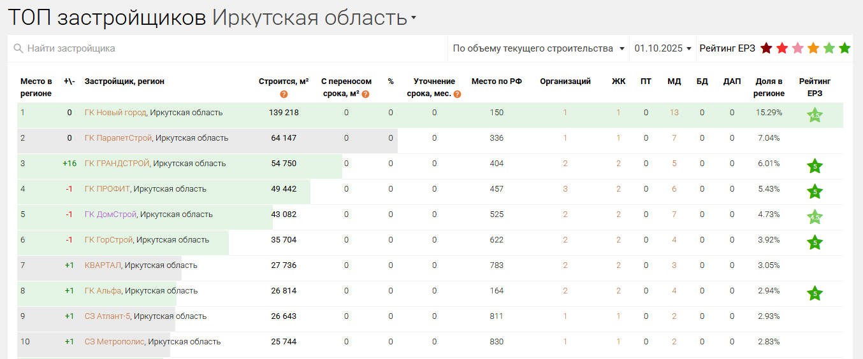Viewport: 863px width, 359px height.
Task: Click the rating star in ГК Альфа row
Action: click(x=815, y=293)
